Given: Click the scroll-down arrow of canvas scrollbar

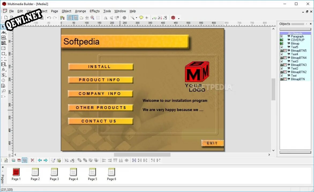Looking at the screenshot, I should 273,150.
